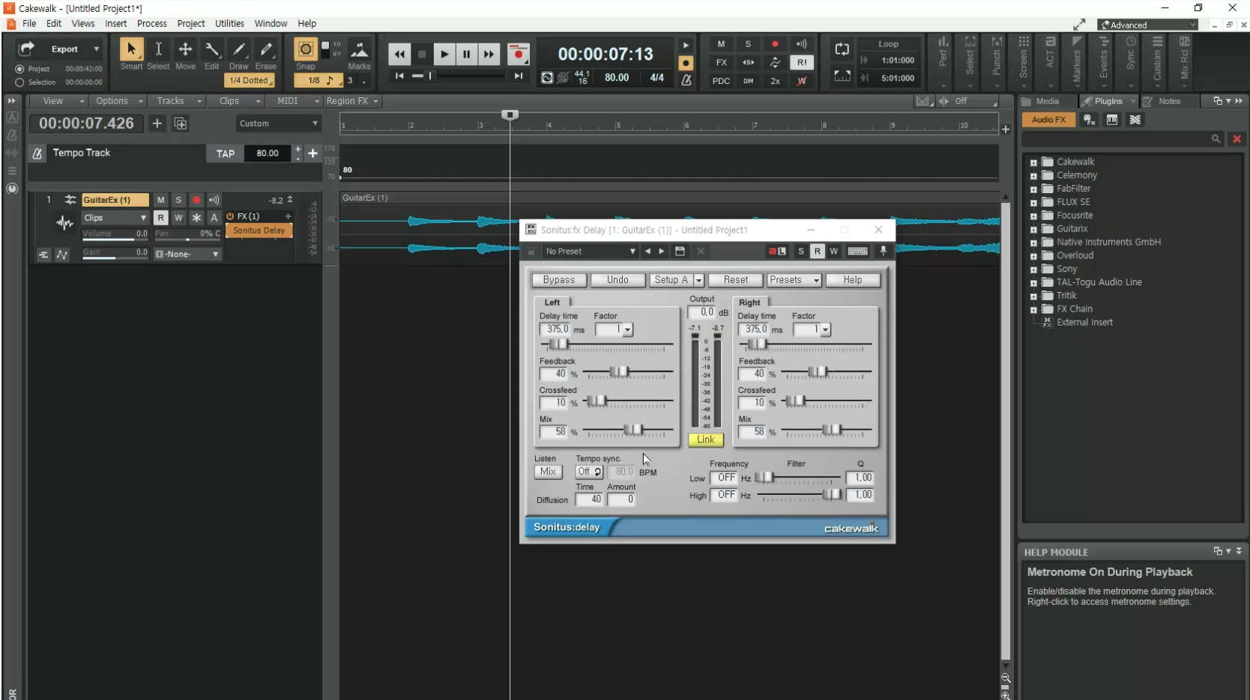
Task: Switch to Right channel tab in Sonitus Delay
Action: [x=749, y=302]
